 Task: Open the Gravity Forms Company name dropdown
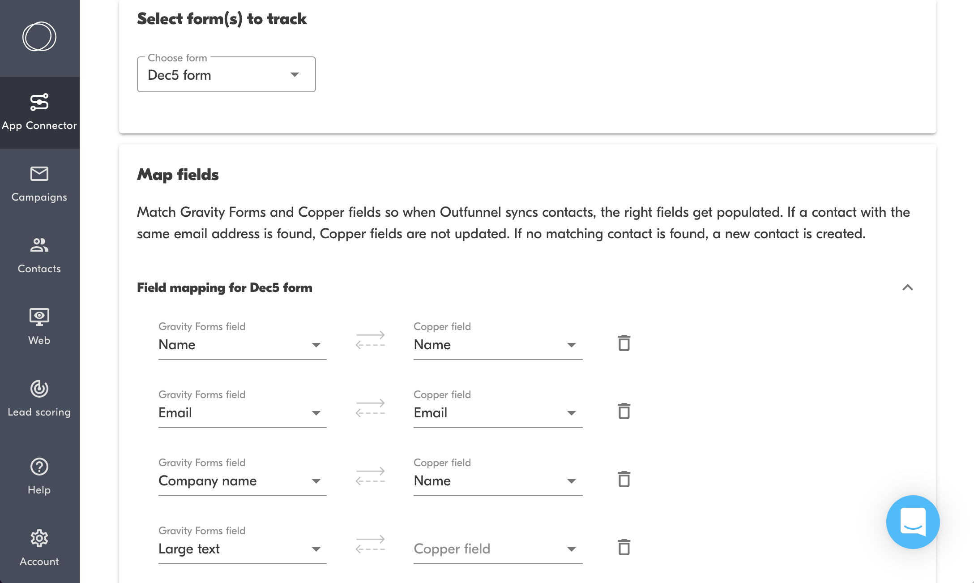coord(242,481)
